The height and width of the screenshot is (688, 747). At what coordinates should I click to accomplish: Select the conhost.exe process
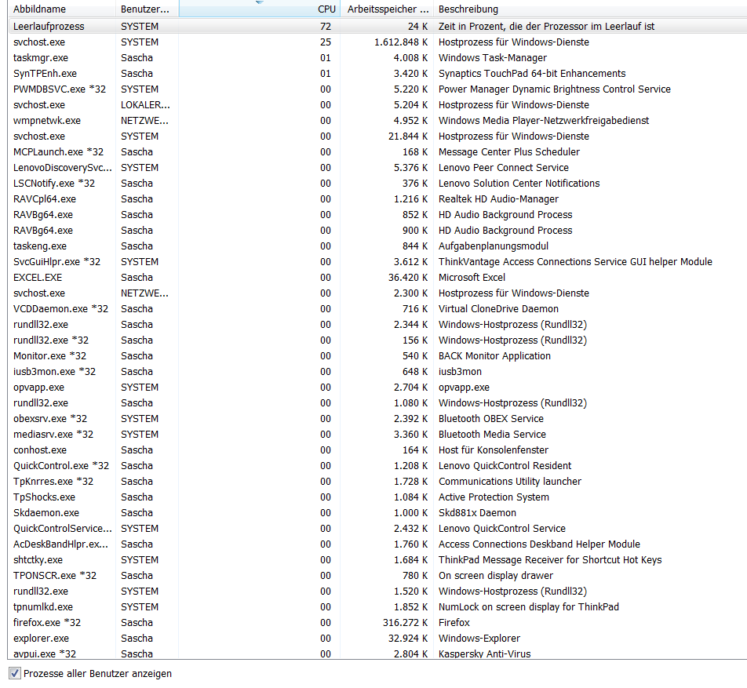coord(377,450)
